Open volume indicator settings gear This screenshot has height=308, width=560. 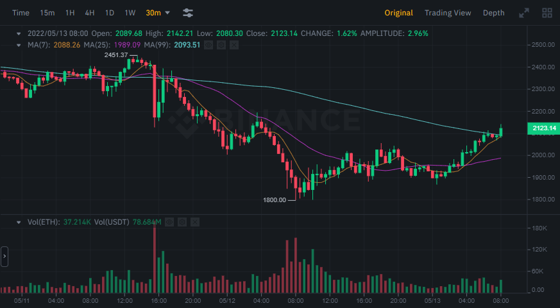[x=182, y=222]
